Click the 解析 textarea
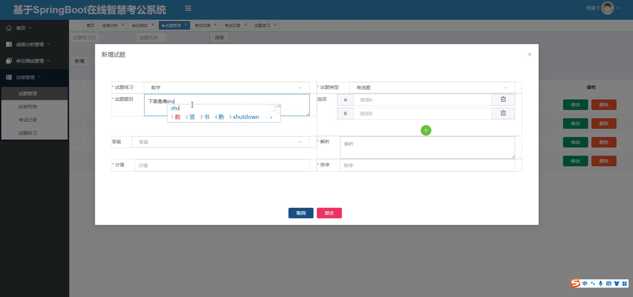The width and height of the screenshot is (633, 297). coord(427,148)
